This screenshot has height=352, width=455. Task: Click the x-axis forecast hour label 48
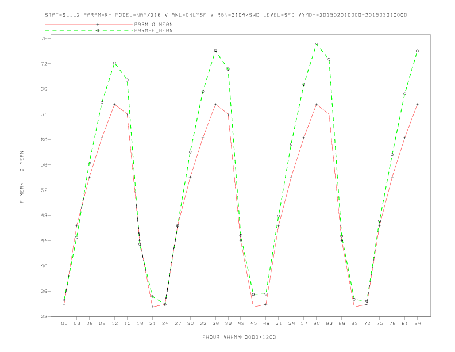(266, 323)
